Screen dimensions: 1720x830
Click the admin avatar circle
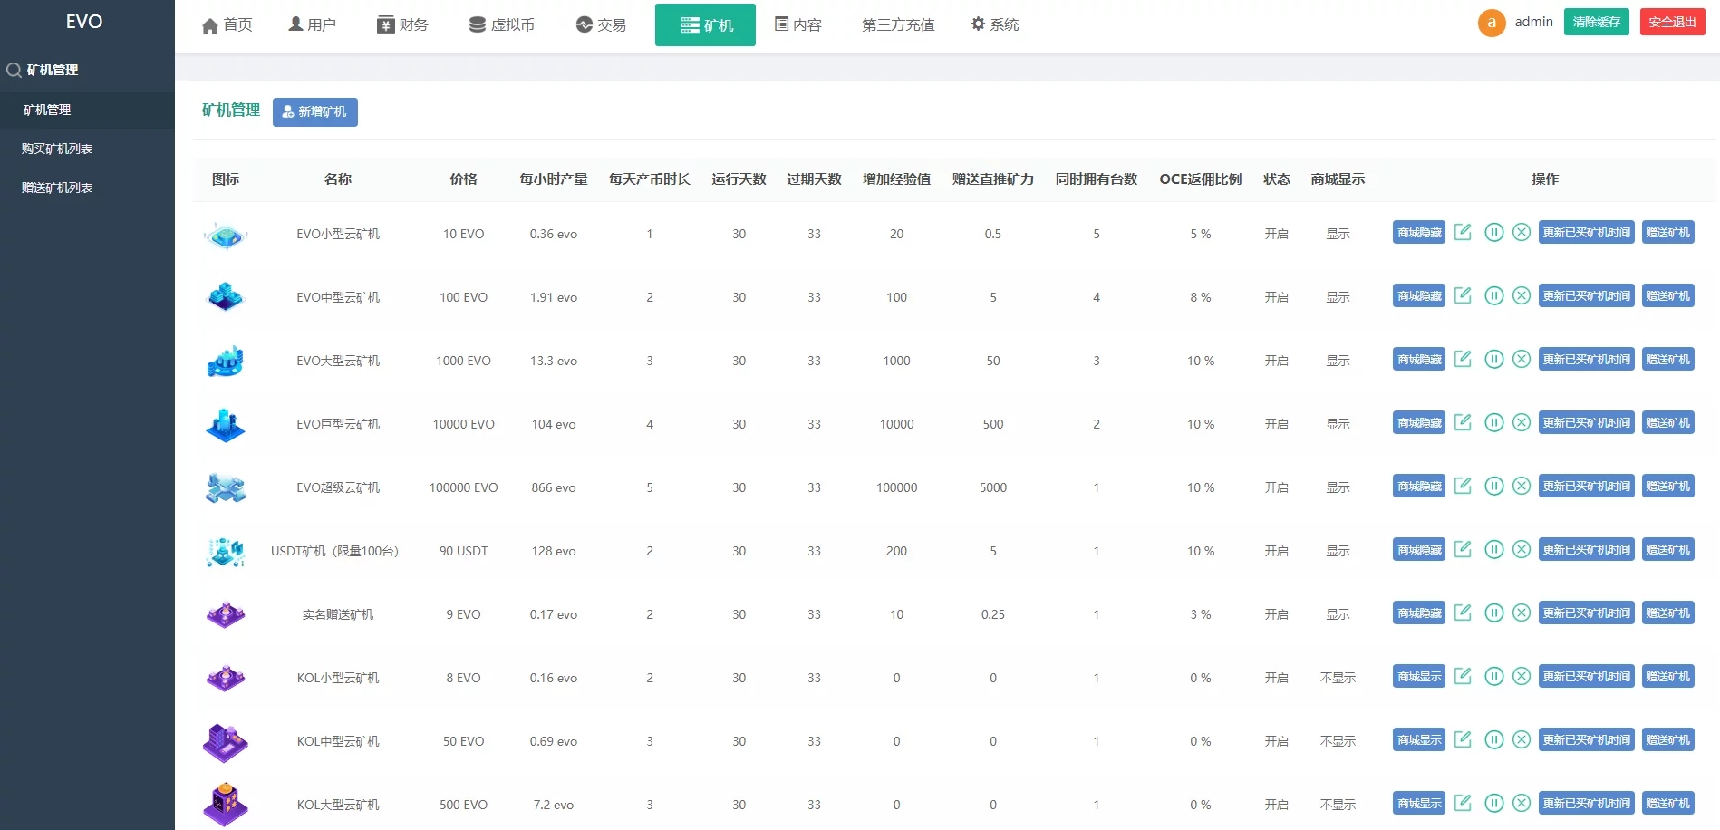pyautogui.click(x=1492, y=22)
